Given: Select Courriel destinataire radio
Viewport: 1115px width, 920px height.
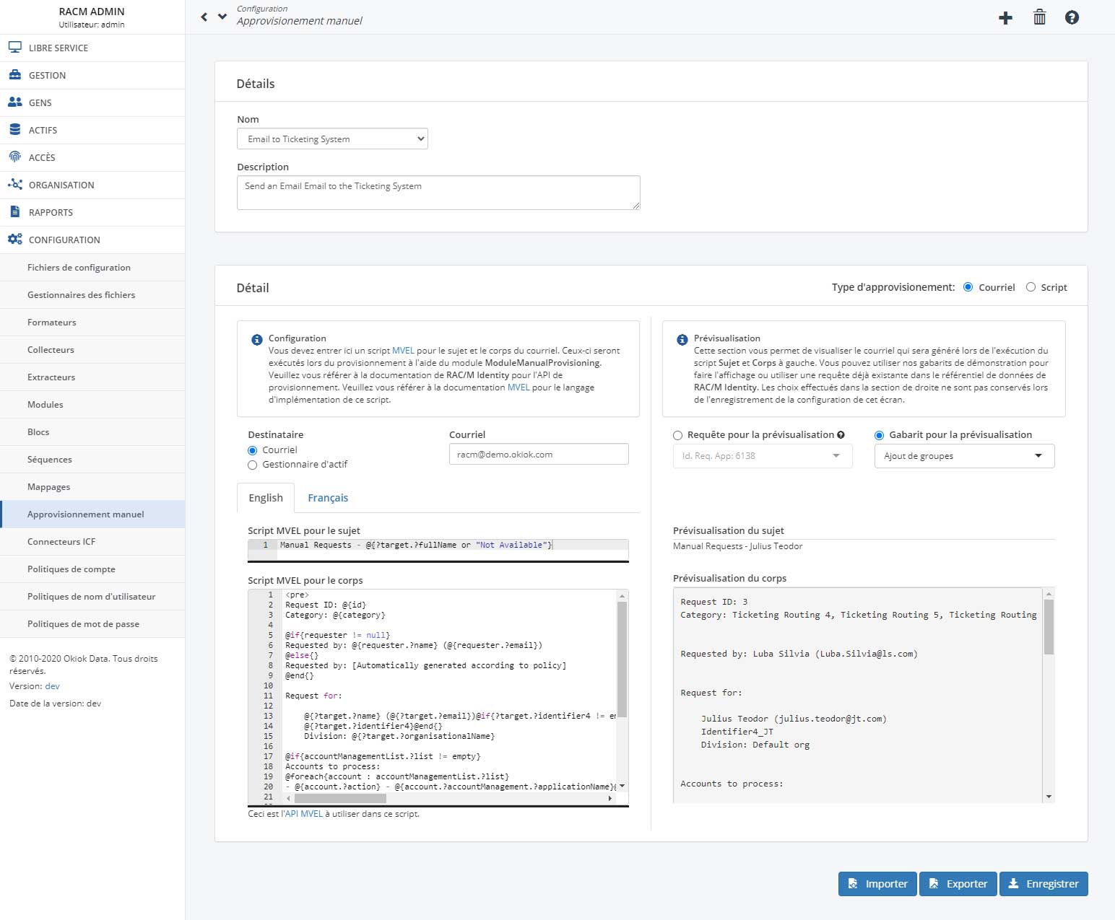Looking at the screenshot, I should click(x=252, y=450).
